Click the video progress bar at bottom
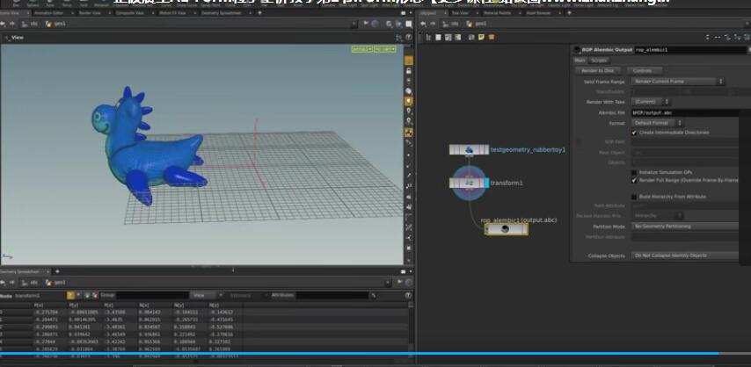 375,354
